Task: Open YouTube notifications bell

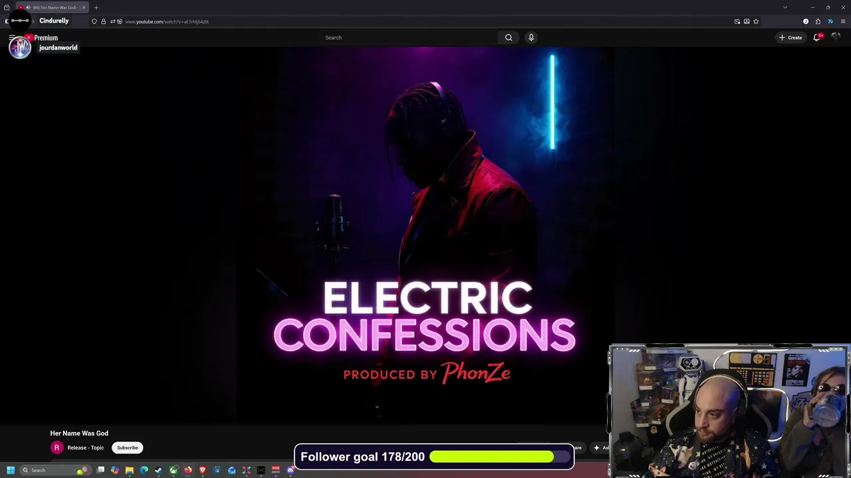Action: point(816,38)
